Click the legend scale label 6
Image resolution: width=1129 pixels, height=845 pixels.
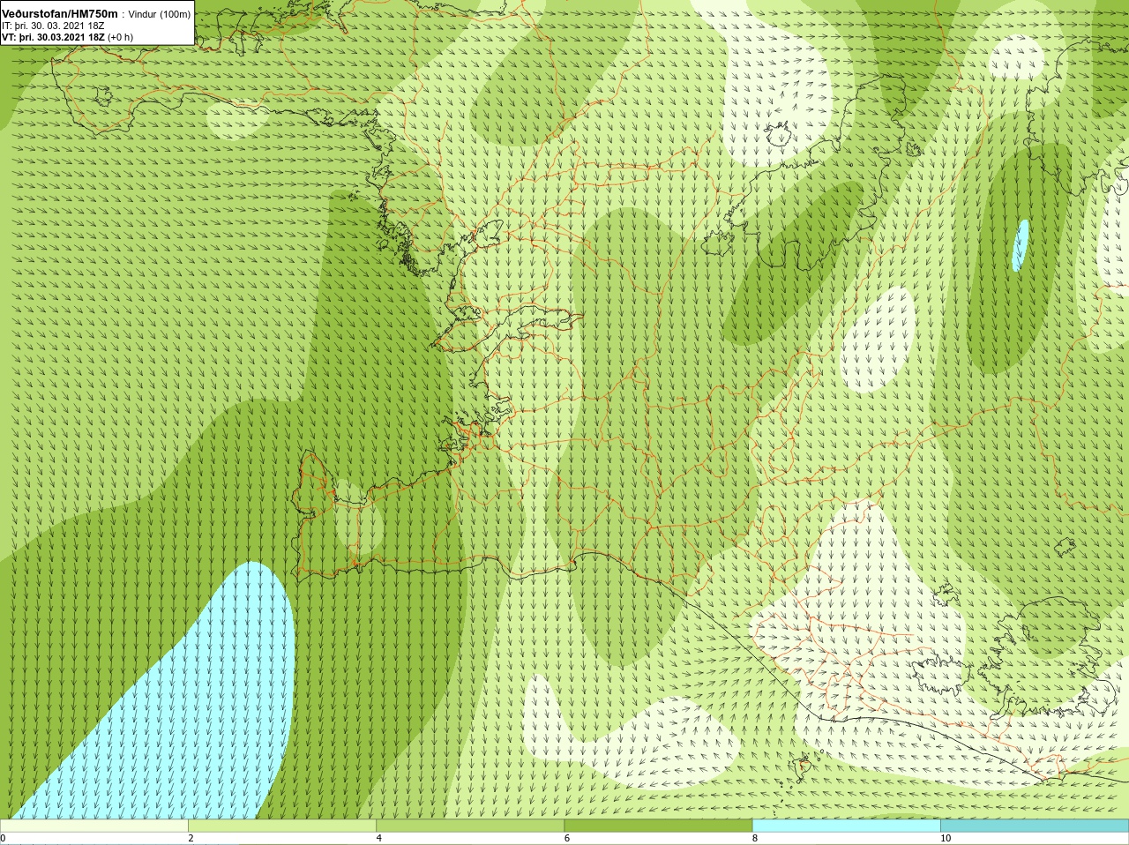point(567,838)
